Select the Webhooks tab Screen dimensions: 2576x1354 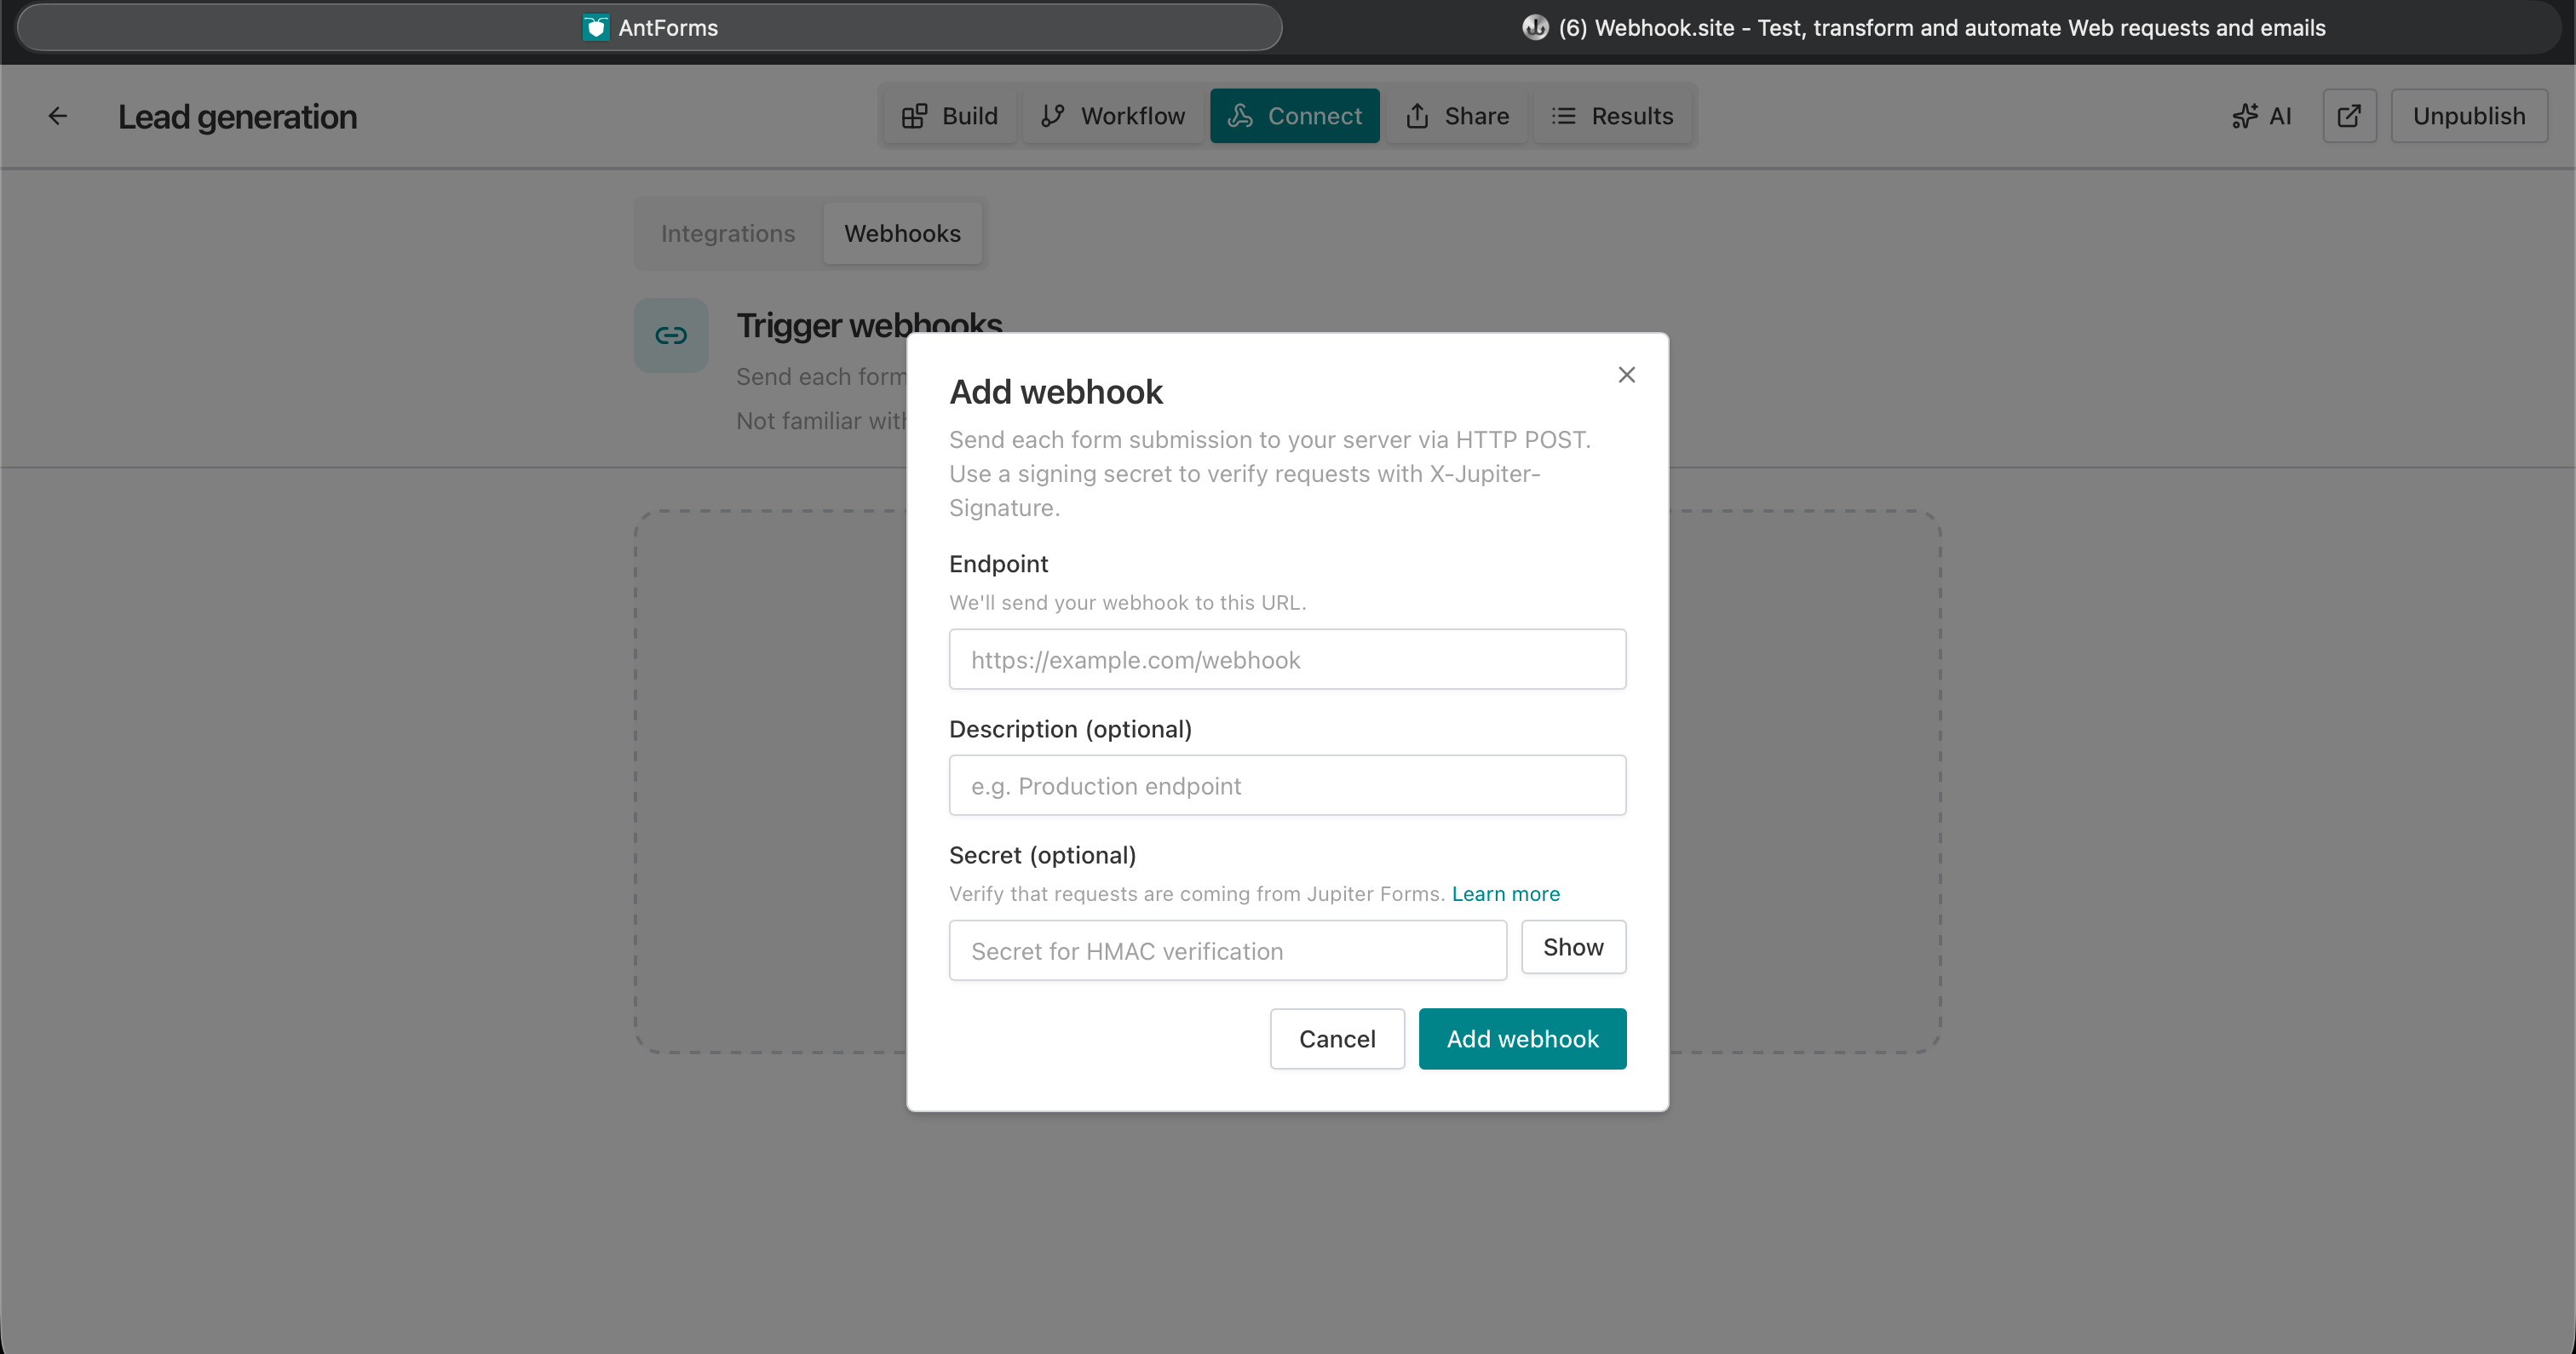(x=902, y=233)
